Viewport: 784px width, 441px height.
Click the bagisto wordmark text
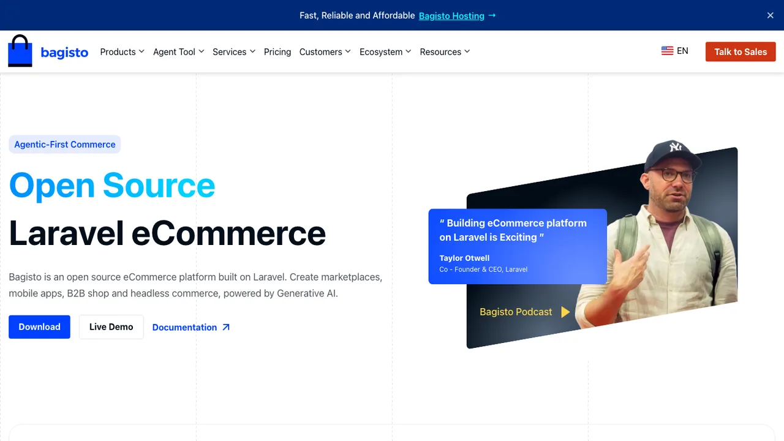click(64, 52)
